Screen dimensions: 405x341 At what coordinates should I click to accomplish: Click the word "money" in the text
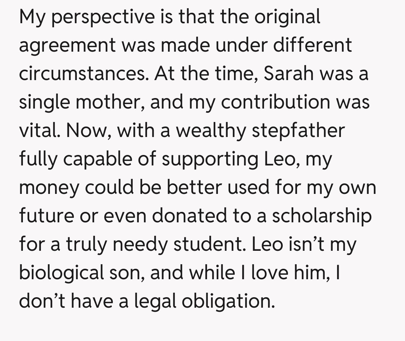(x=49, y=188)
